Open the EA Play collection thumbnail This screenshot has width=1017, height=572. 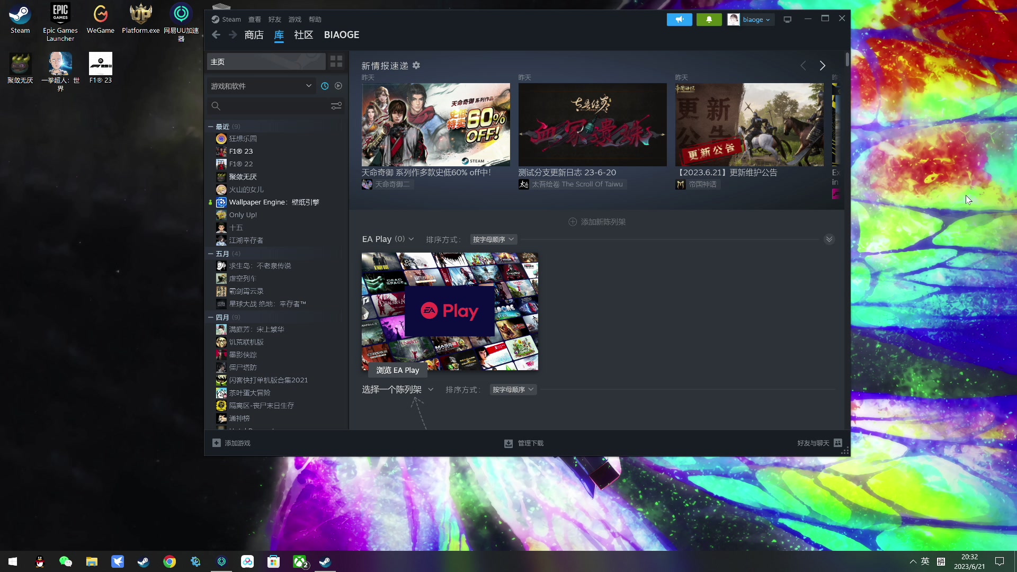(x=450, y=311)
